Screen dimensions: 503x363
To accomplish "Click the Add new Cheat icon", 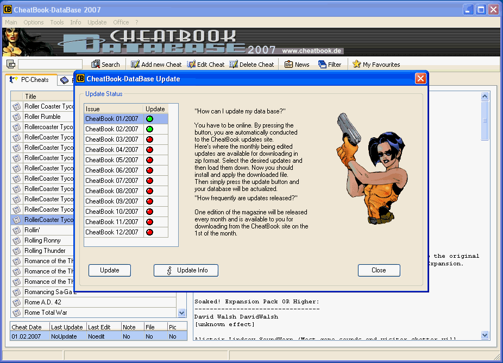I will pyautogui.click(x=135, y=64).
